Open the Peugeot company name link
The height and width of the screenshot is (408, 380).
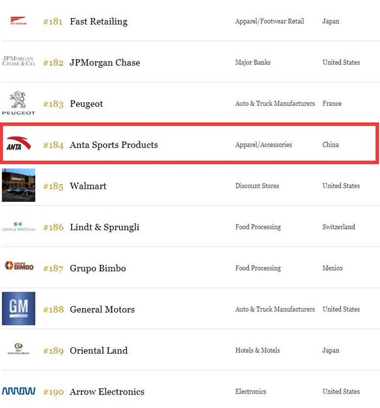86,104
